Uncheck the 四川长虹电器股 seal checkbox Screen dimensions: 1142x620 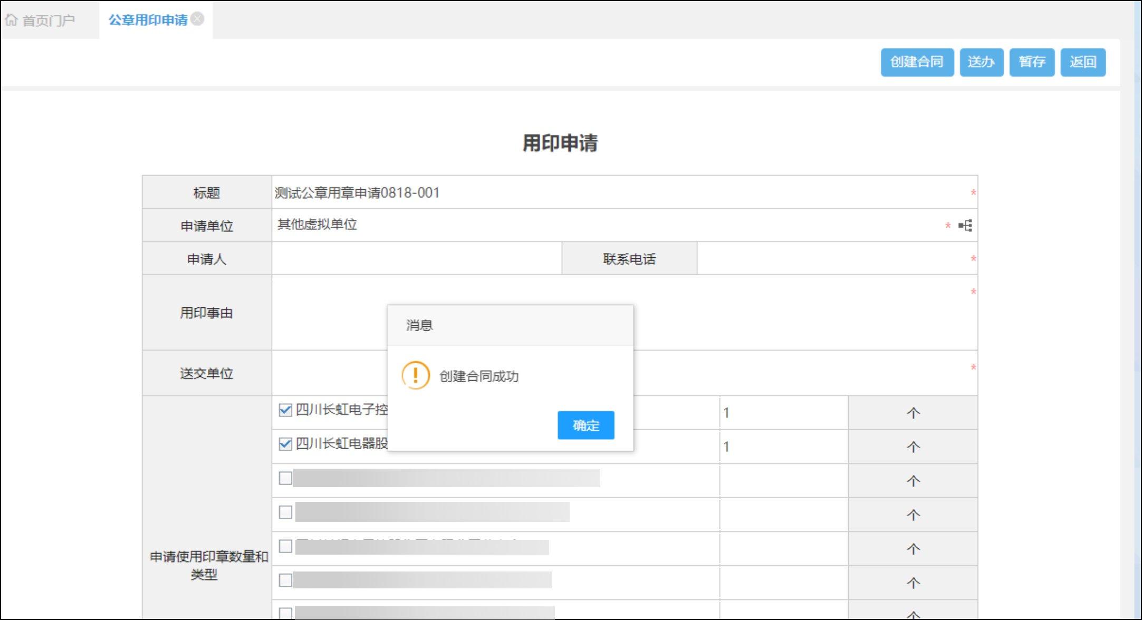(x=285, y=444)
